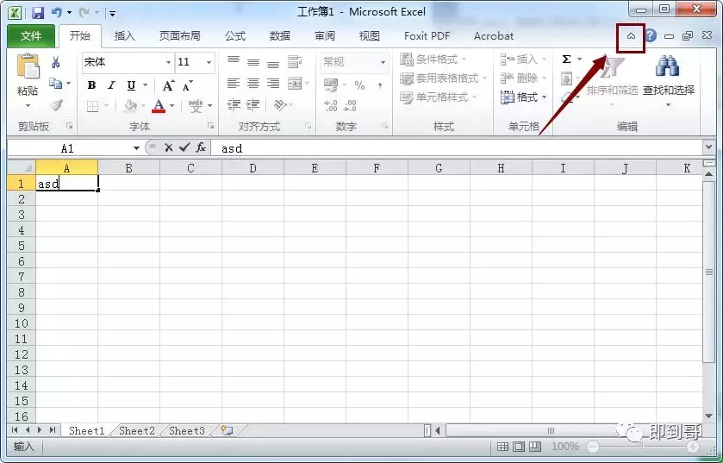Screen dimensions: 723x463
Task: Click the 格式 button in cells group
Action: [523, 97]
